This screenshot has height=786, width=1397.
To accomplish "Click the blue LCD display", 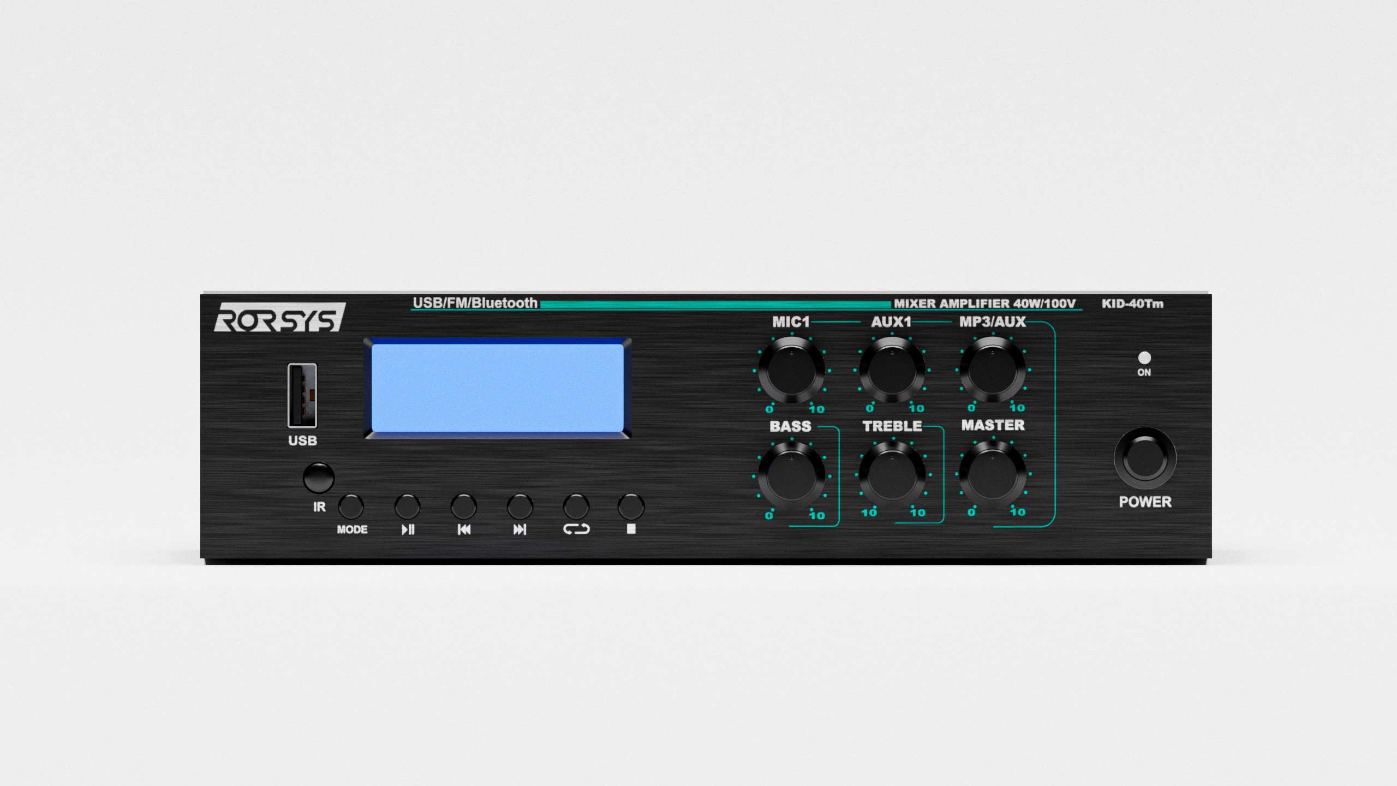I will tap(498, 388).
